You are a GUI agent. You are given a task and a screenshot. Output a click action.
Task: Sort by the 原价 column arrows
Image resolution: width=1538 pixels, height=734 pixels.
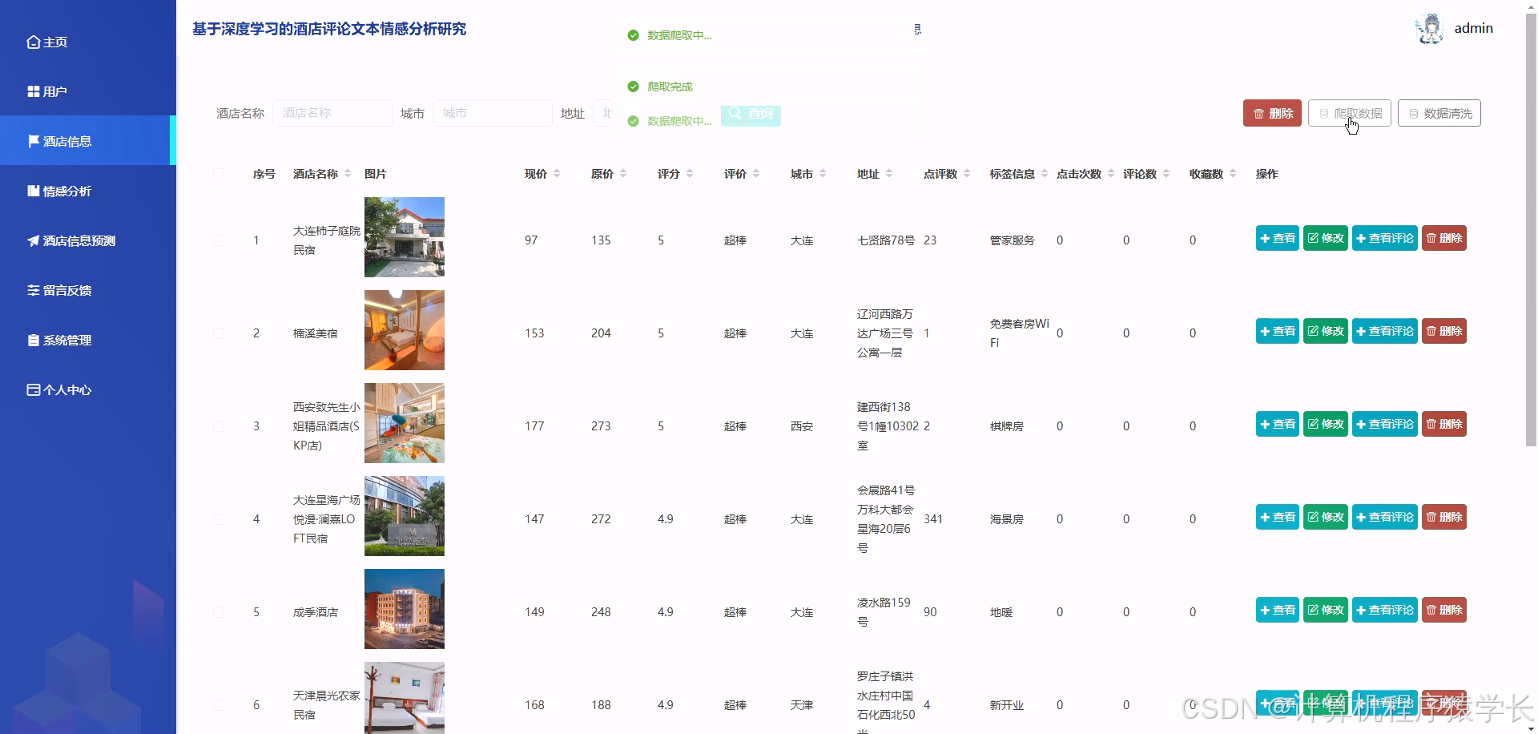click(623, 174)
